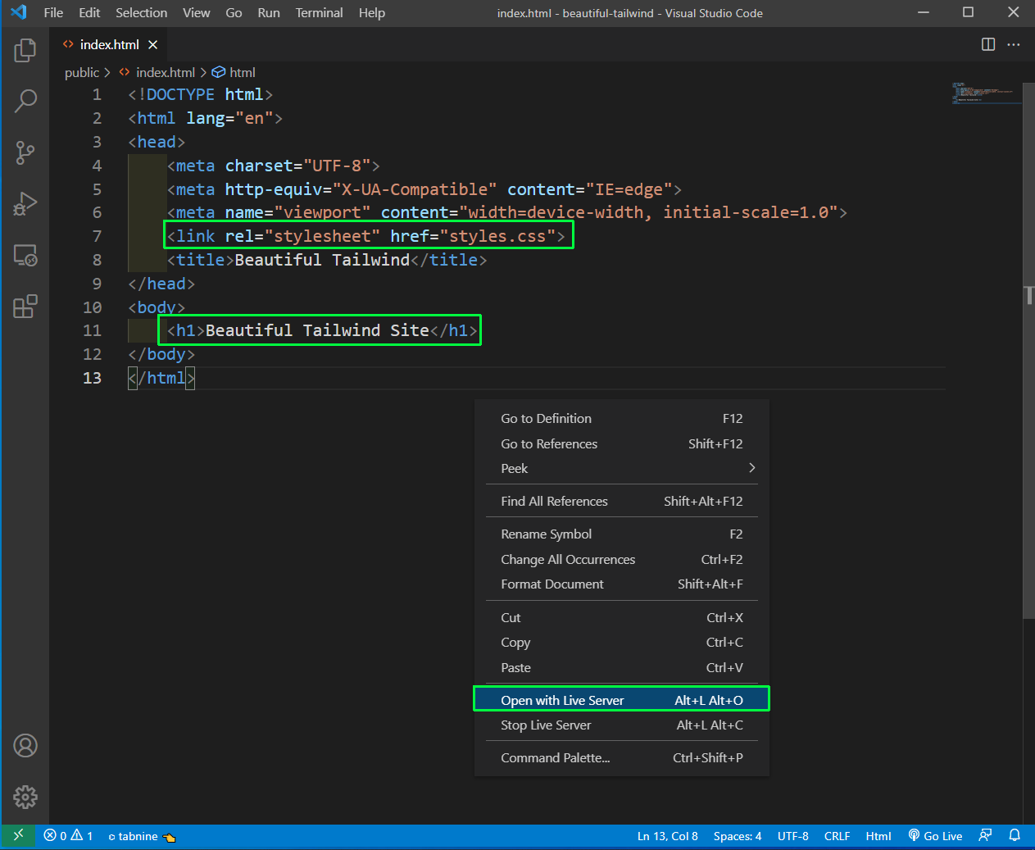Open the Accounts icon in the activity bar
This screenshot has height=850, width=1035.
(25, 746)
